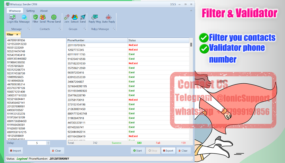This screenshot has width=285, height=163.
Task: Expand the Contacts group launcher
Action: [60, 29]
